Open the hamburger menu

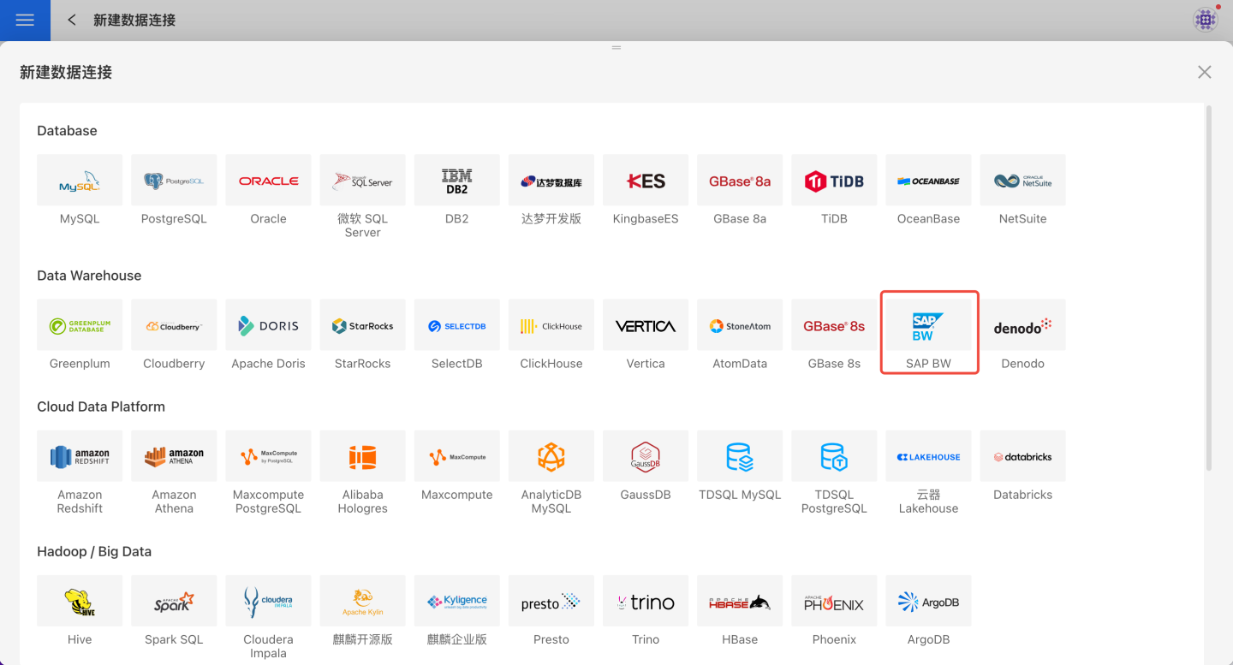[x=25, y=20]
